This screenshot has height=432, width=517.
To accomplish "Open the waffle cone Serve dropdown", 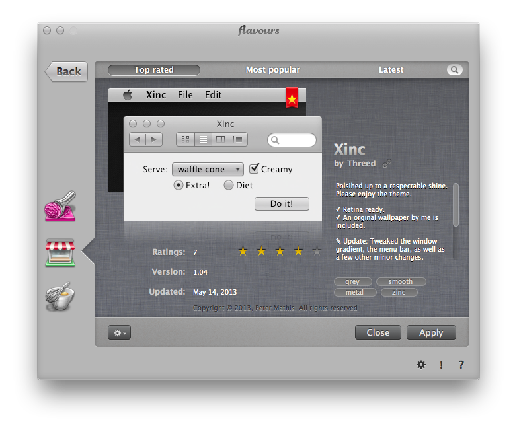I will point(208,169).
